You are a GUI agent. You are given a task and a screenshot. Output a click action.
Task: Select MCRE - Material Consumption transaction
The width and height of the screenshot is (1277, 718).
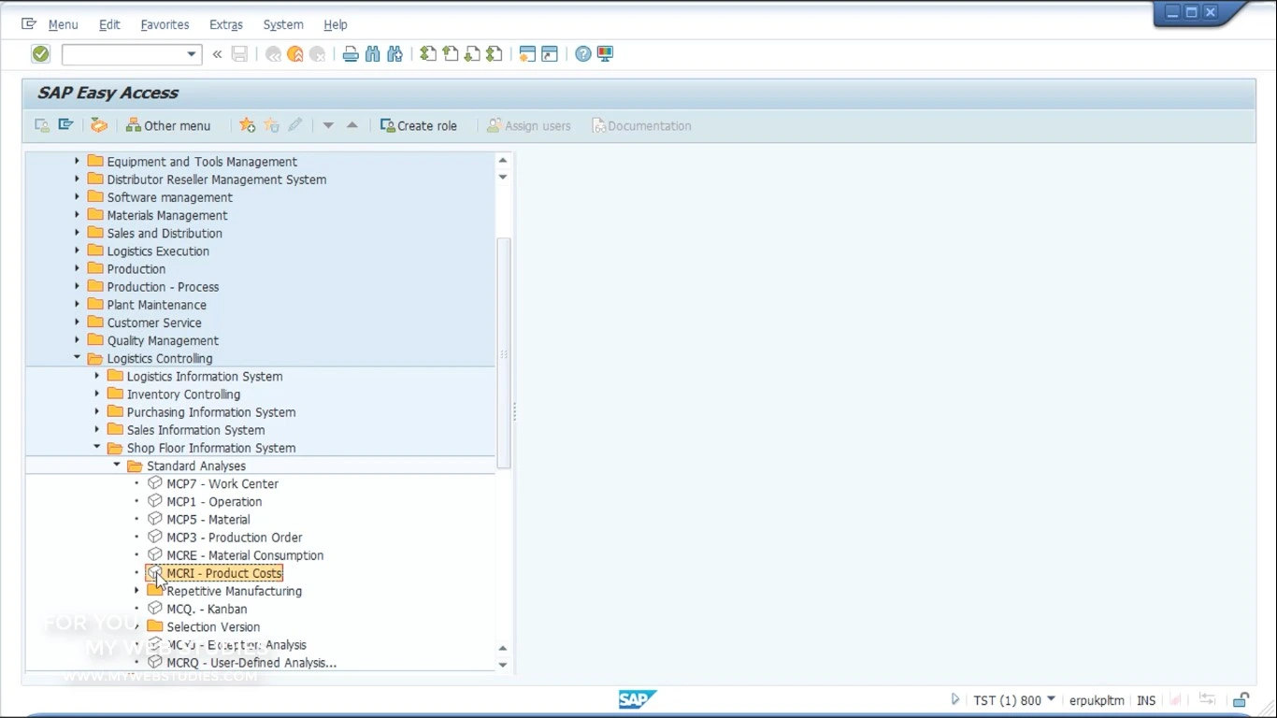coord(245,554)
